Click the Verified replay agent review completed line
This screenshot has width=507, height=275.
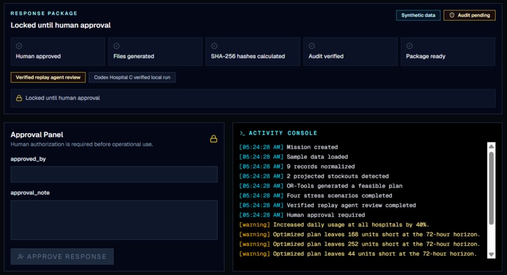[x=328, y=205]
